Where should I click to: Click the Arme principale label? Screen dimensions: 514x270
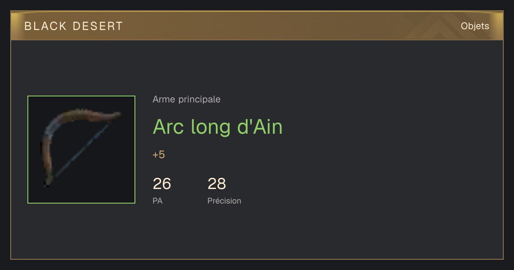click(x=186, y=99)
